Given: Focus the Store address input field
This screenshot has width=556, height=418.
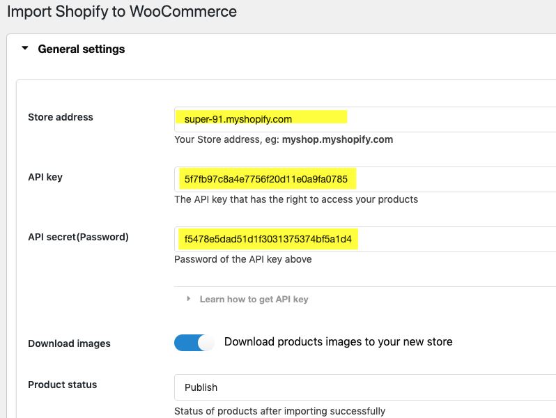Looking at the screenshot, I should coord(365,119).
